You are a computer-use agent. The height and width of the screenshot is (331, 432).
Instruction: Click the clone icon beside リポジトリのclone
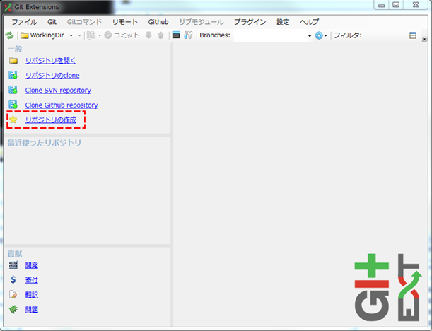pyautogui.click(x=13, y=75)
